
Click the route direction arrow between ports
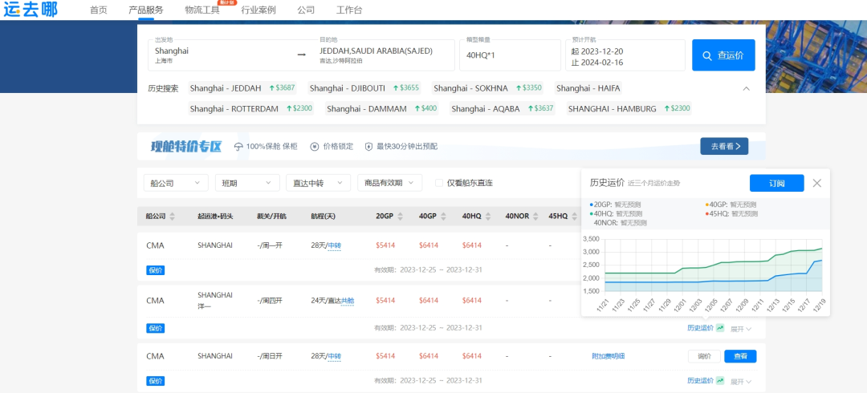click(301, 55)
